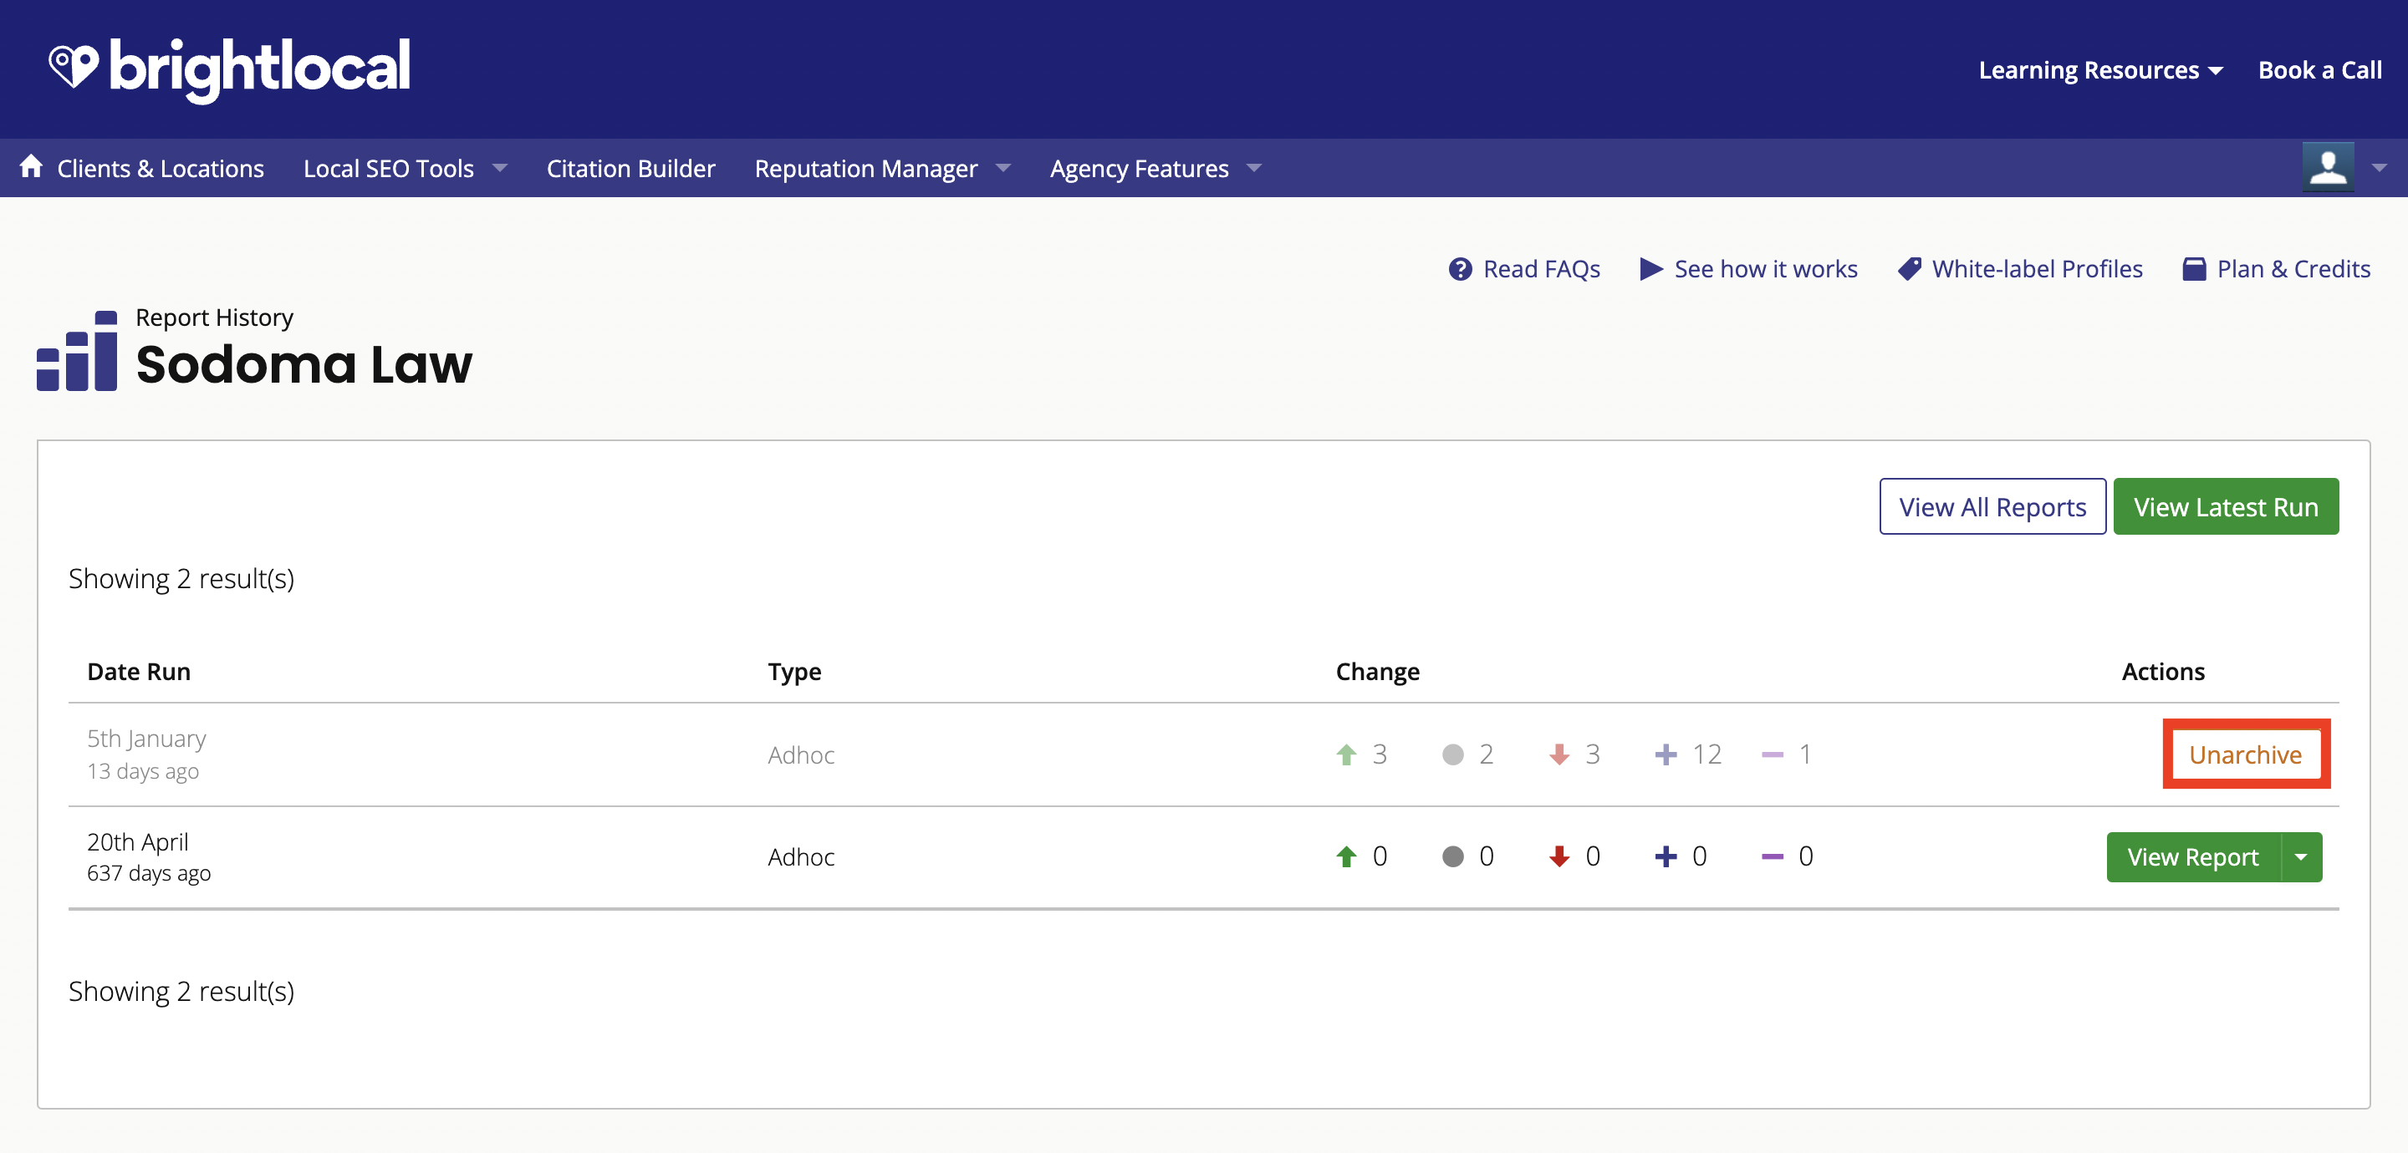Image resolution: width=2408 pixels, height=1153 pixels.
Task: Click plus icon in 5th January row
Action: [x=1666, y=754]
